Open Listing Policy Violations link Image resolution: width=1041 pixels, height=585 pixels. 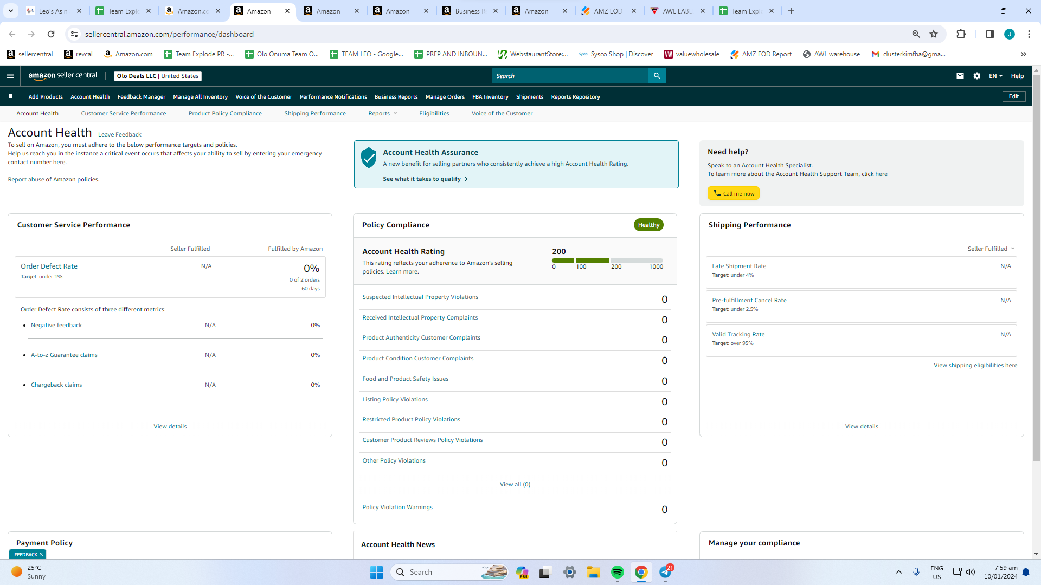tap(395, 399)
